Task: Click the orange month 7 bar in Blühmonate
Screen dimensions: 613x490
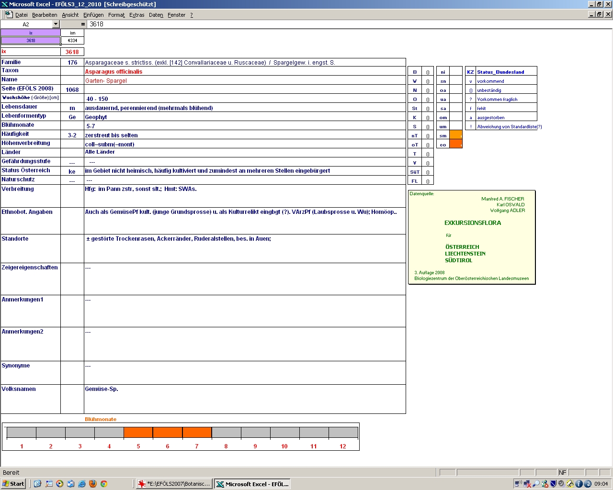Action: tap(197, 433)
